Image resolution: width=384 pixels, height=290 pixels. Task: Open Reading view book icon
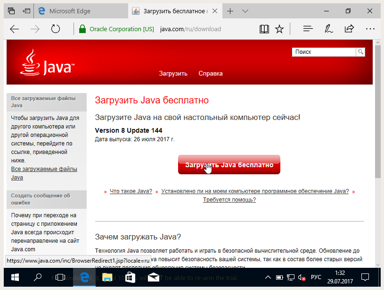pos(264,29)
